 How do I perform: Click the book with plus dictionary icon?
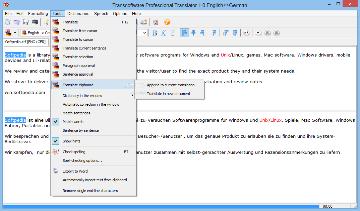144,22
